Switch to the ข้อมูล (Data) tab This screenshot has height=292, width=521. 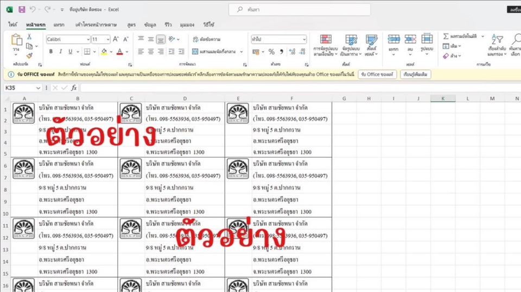(150, 24)
